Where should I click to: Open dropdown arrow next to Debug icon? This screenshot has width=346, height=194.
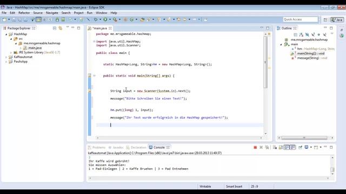click(100, 19)
